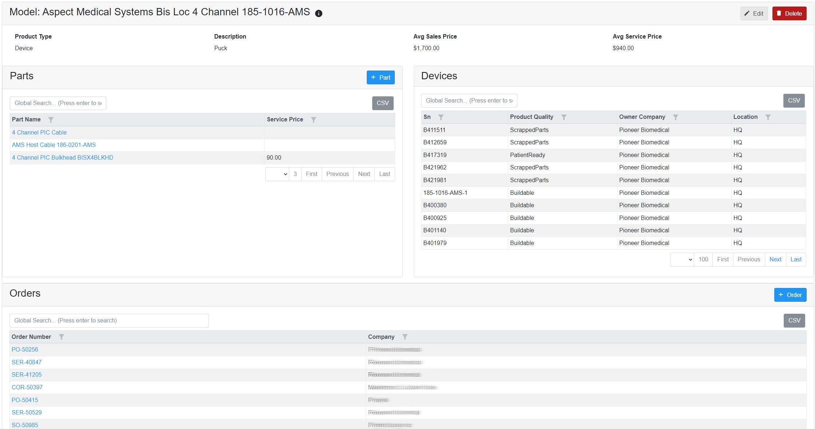This screenshot has height=429, width=815.
Task: Open order PO-50415
Action: pyautogui.click(x=25, y=400)
